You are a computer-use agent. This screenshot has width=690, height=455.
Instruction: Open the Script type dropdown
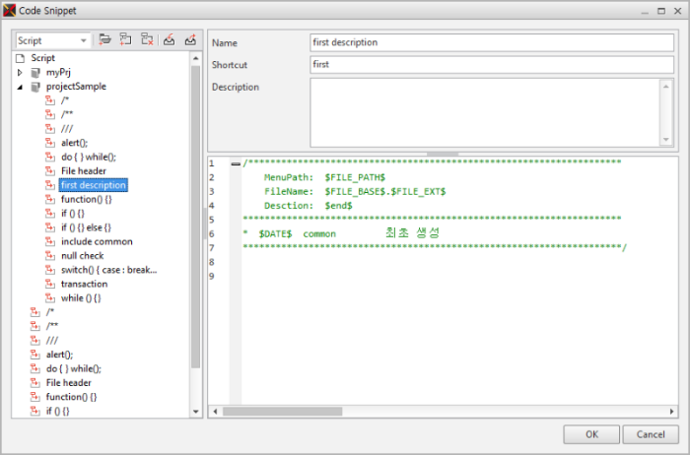tap(83, 41)
